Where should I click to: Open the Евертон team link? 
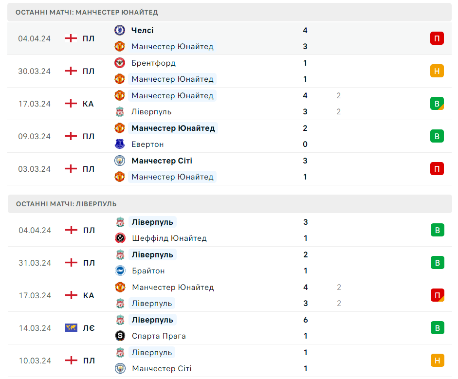tap(147, 144)
